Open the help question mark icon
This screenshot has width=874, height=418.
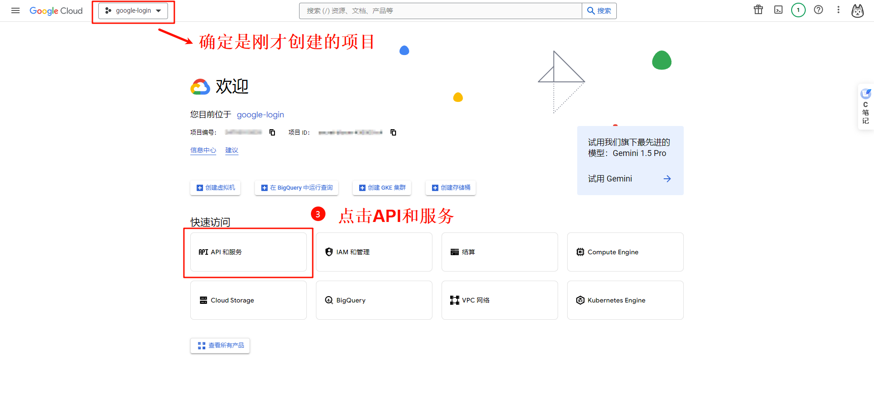(x=818, y=10)
